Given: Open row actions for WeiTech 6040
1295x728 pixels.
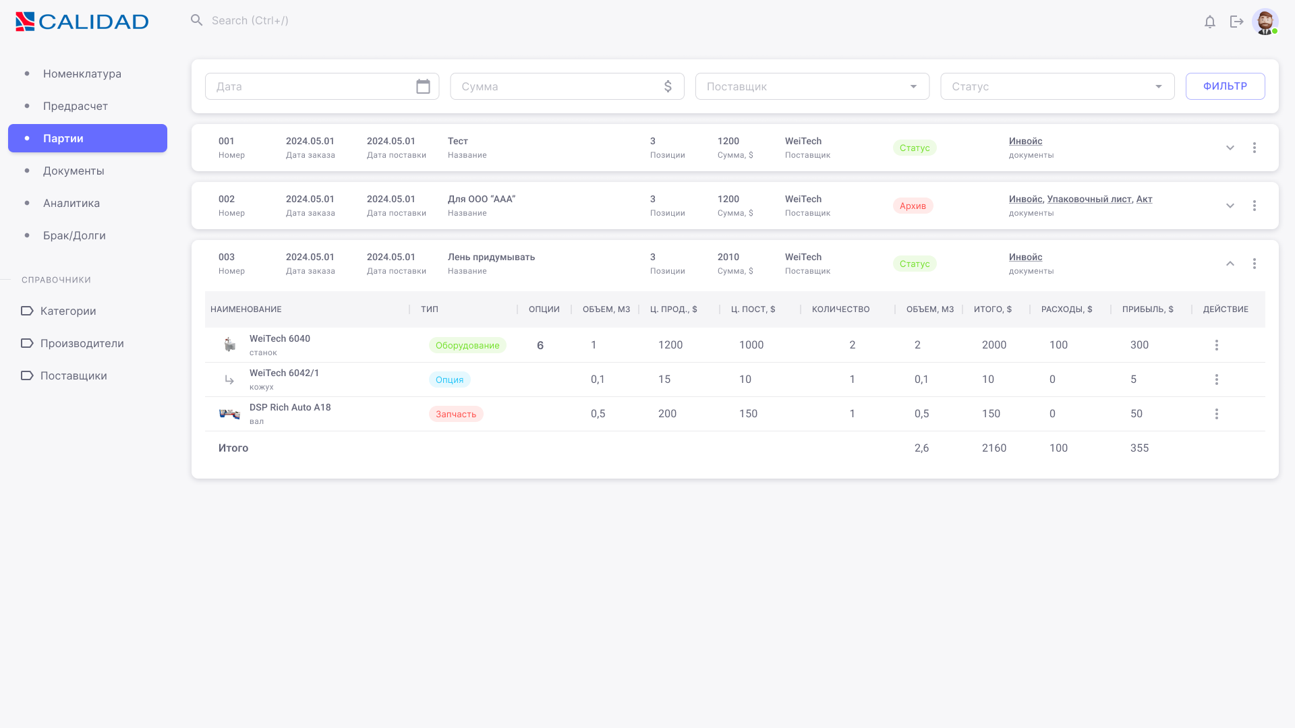Looking at the screenshot, I should pos(1217,345).
